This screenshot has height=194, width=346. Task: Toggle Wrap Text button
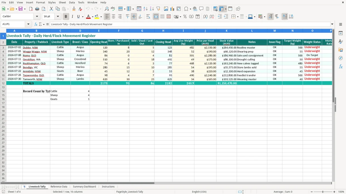tap(148, 17)
